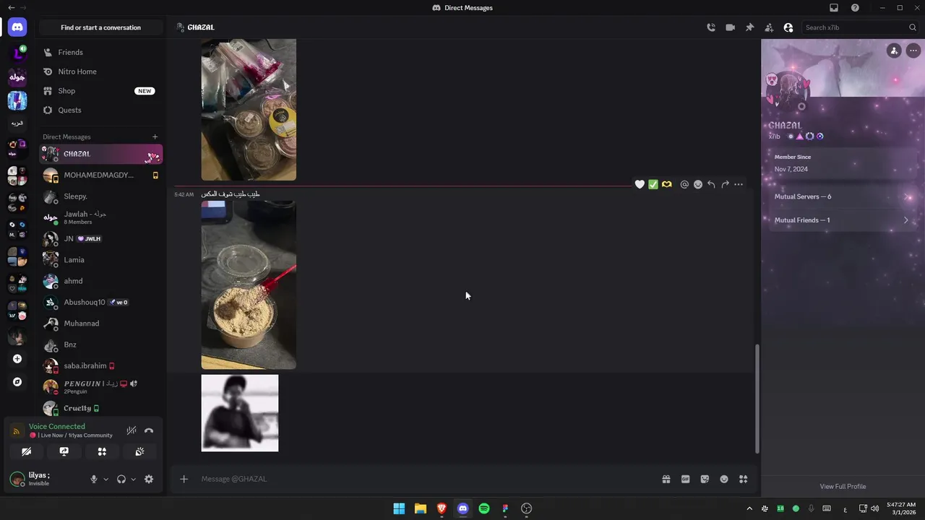The height and width of the screenshot is (520, 925).
Task: Open File Explorer from the taskbar
Action: (x=420, y=508)
